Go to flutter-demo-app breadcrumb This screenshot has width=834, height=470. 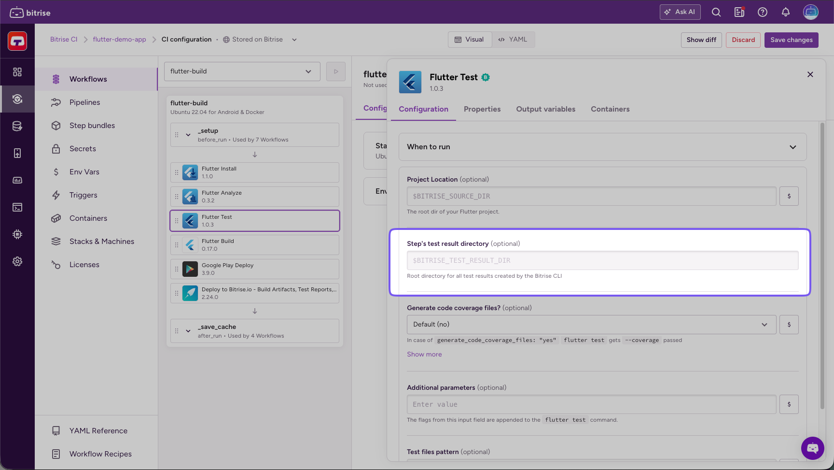click(119, 40)
